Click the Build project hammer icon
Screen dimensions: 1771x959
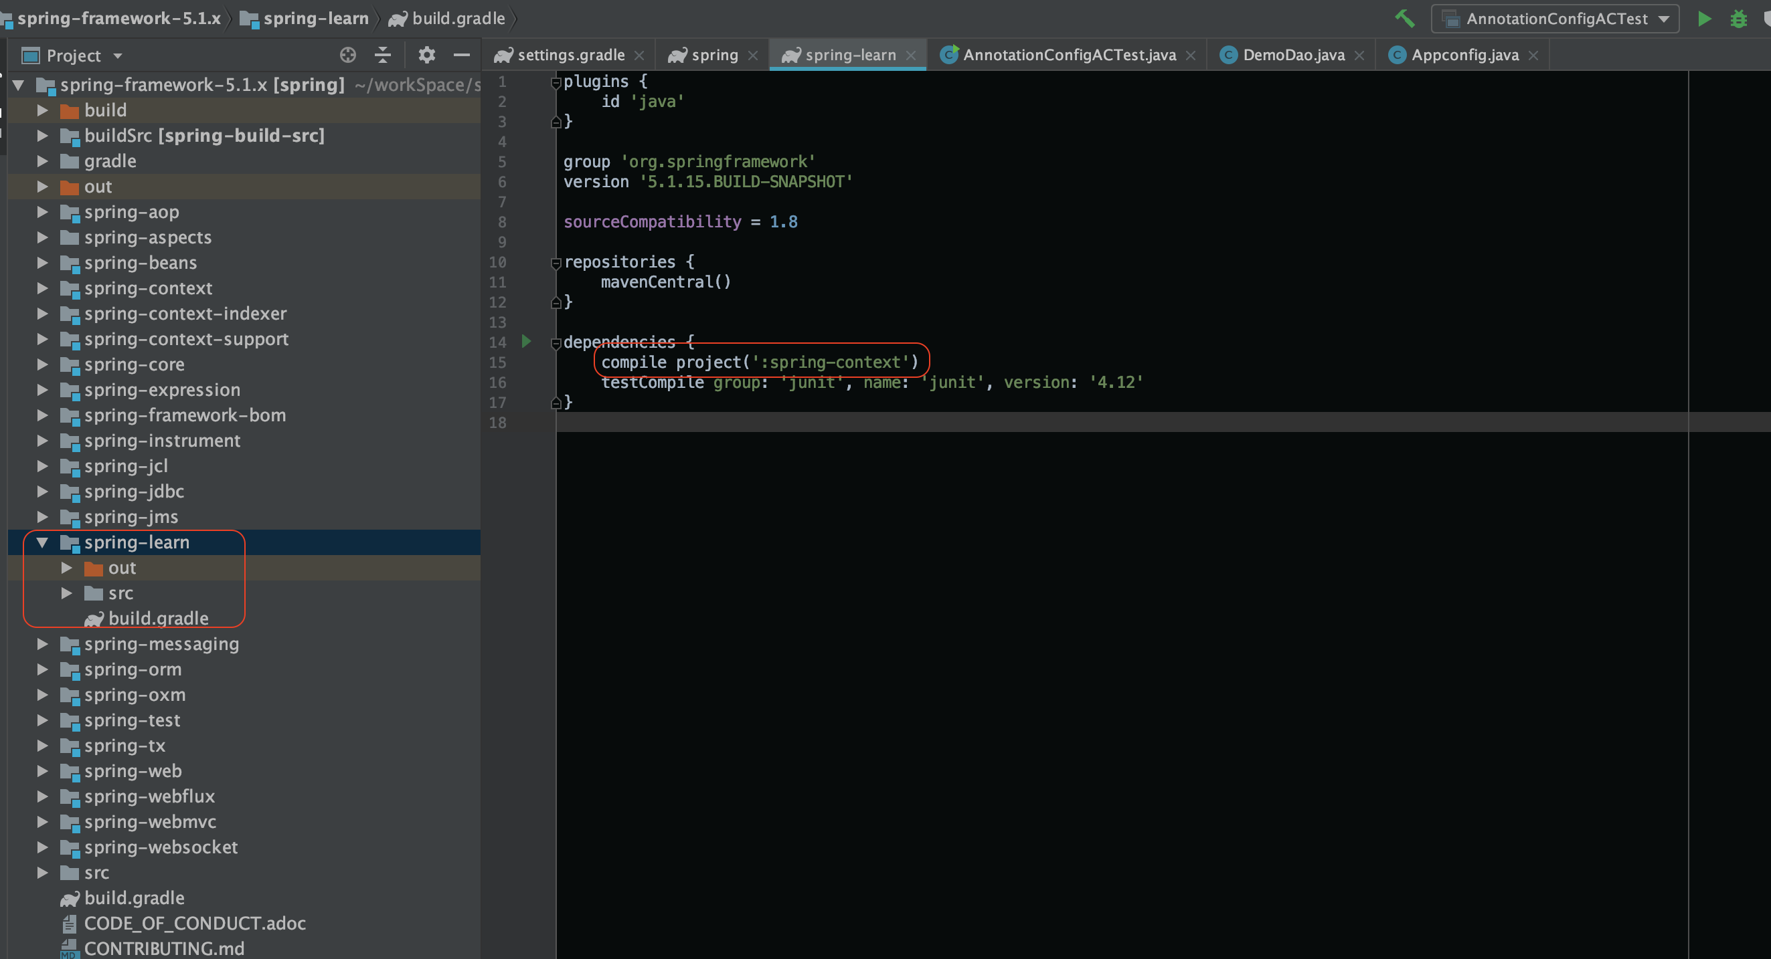1405,19
